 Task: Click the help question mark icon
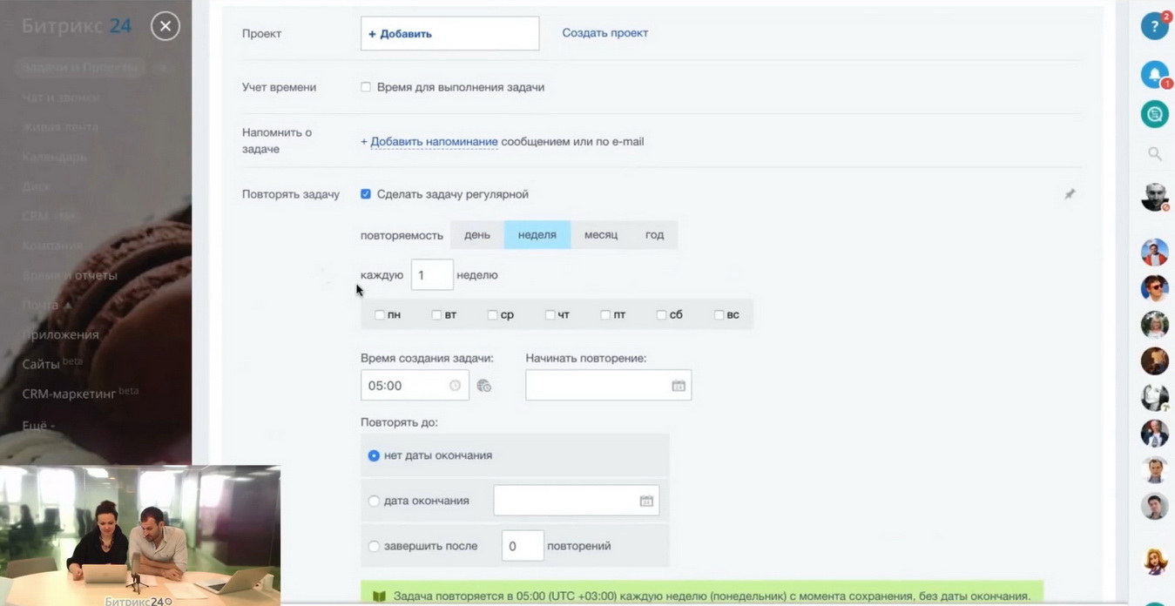click(1154, 27)
